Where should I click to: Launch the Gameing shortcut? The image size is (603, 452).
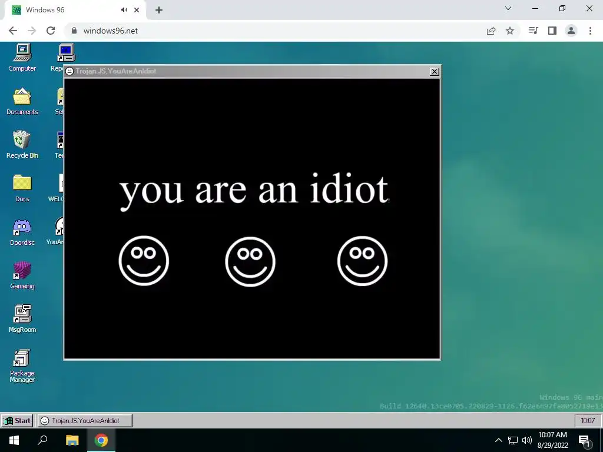22,275
